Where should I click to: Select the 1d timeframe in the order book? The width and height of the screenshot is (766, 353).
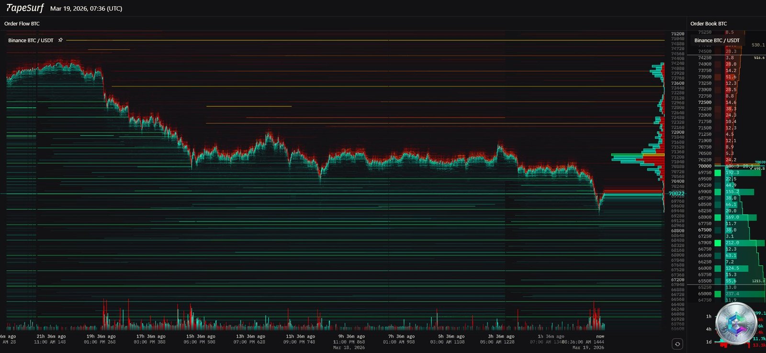point(709,342)
